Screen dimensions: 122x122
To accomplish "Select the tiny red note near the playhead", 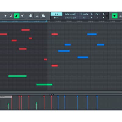I will click(45, 59).
